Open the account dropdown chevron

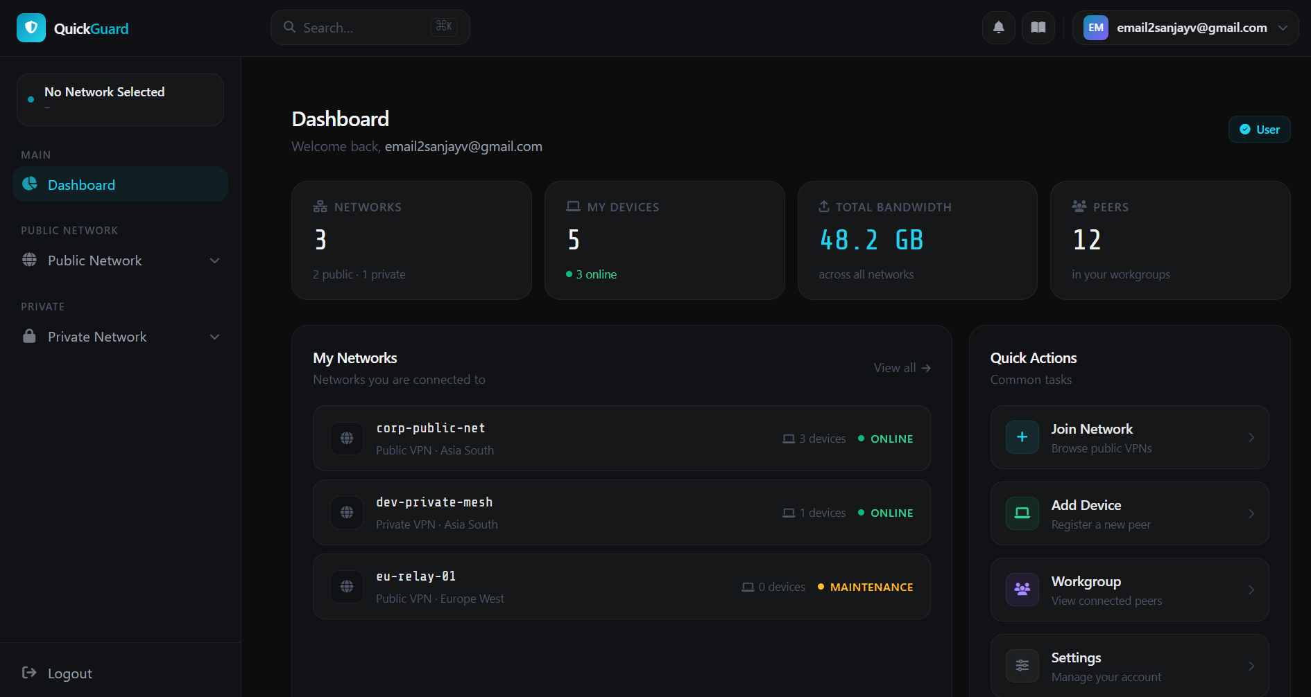click(x=1283, y=28)
